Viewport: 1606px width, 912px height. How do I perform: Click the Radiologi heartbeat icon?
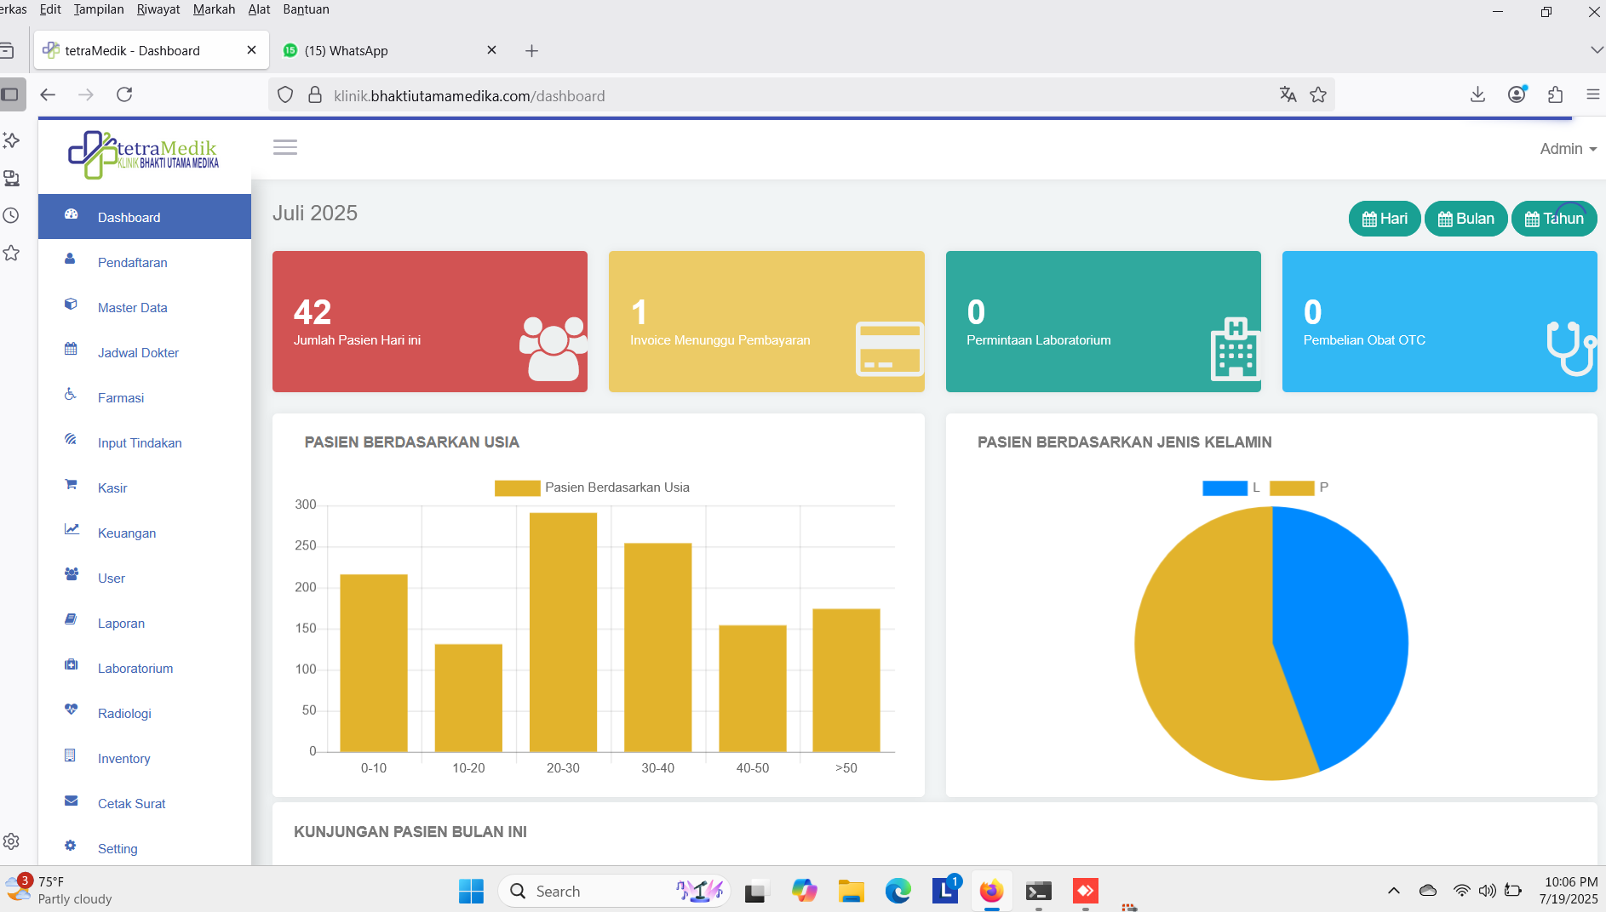[x=72, y=710]
